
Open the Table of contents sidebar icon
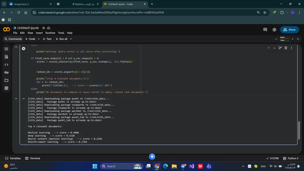6,49
